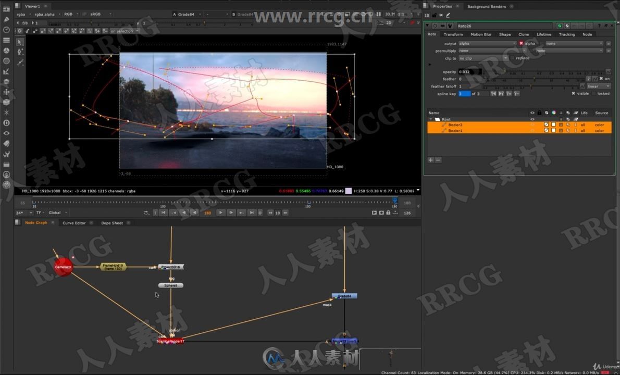The width and height of the screenshot is (620, 375).
Task: Toggle the visible checkbox
Action: tap(574, 94)
